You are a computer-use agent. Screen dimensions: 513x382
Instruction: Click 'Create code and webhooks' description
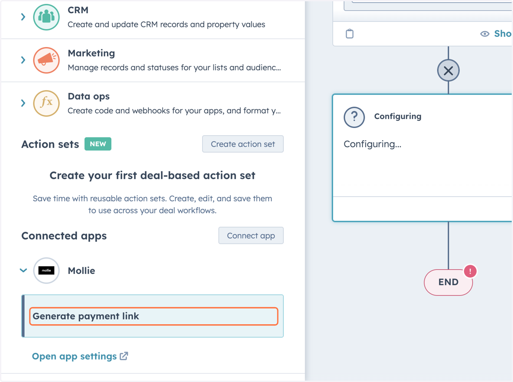point(174,111)
